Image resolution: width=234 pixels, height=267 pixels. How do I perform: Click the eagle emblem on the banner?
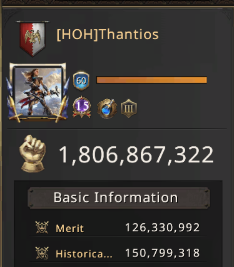pyautogui.click(x=32, y=36)
